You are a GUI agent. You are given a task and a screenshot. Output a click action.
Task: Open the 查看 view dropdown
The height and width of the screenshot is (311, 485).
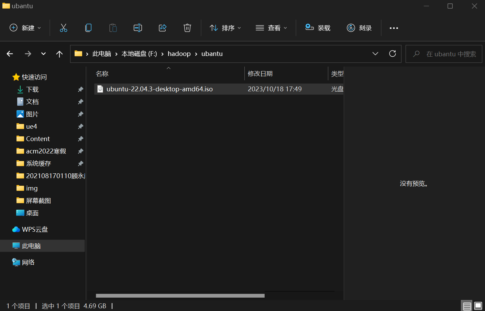click(271, 28)
